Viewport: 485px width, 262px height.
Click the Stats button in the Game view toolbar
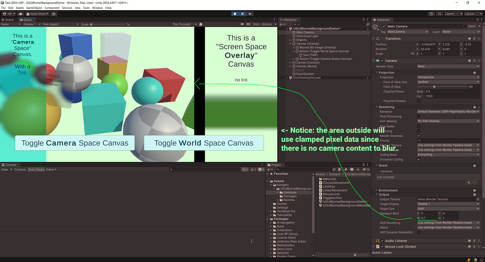tap(257, 24)
